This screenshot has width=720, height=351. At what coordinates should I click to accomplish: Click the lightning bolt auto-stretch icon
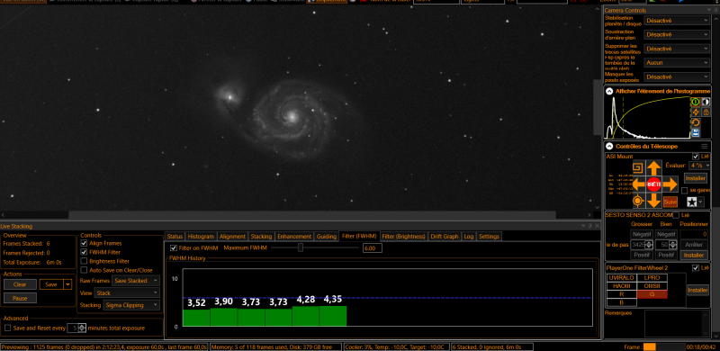pyautogui.click(x=695, y=112)
